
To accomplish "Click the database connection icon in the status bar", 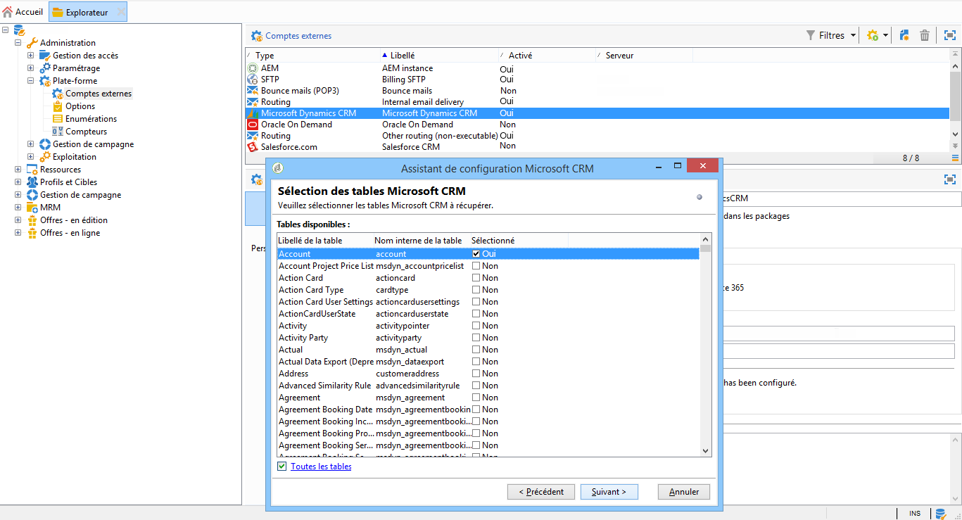I will (940, 514).
